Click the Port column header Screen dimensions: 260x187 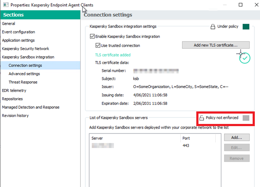(198, 138)
